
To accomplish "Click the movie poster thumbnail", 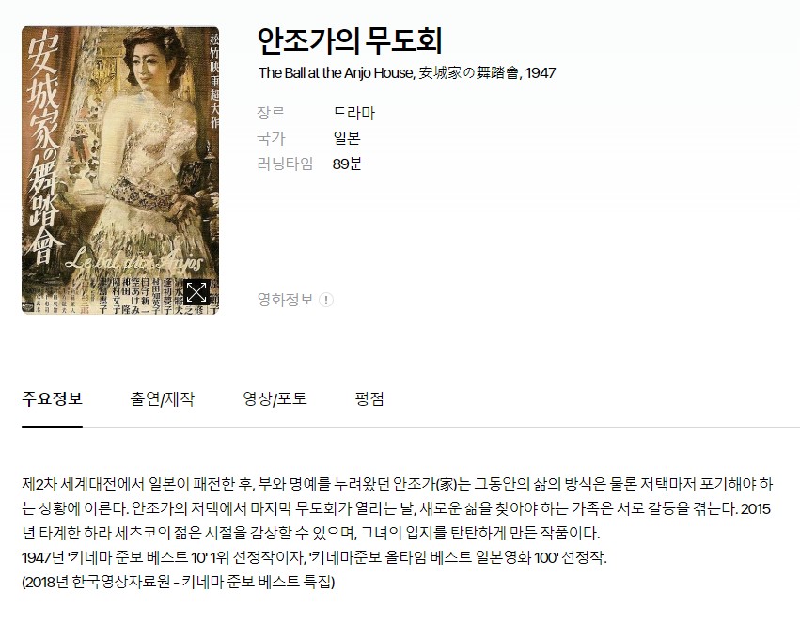I will [120, 170].
